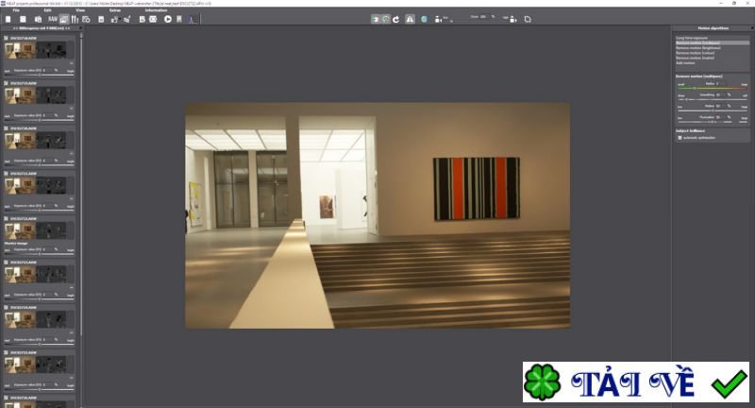Screen dimensions: 755x408
Task: Click the Smoothing slider track
Action: point(713,99)
